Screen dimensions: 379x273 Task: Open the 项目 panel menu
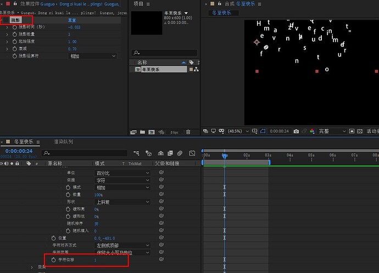coord(148,4)
